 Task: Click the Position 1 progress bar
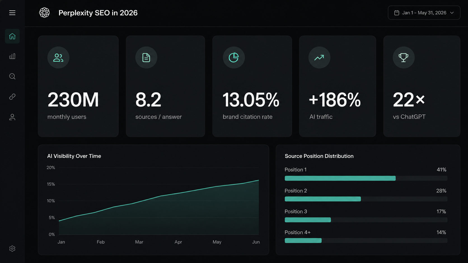[366, 178]
